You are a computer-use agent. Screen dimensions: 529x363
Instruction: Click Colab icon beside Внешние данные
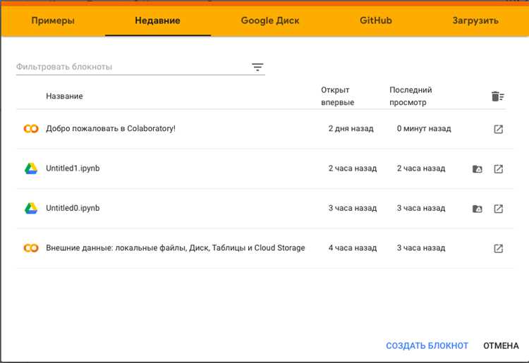coord(31,248)
